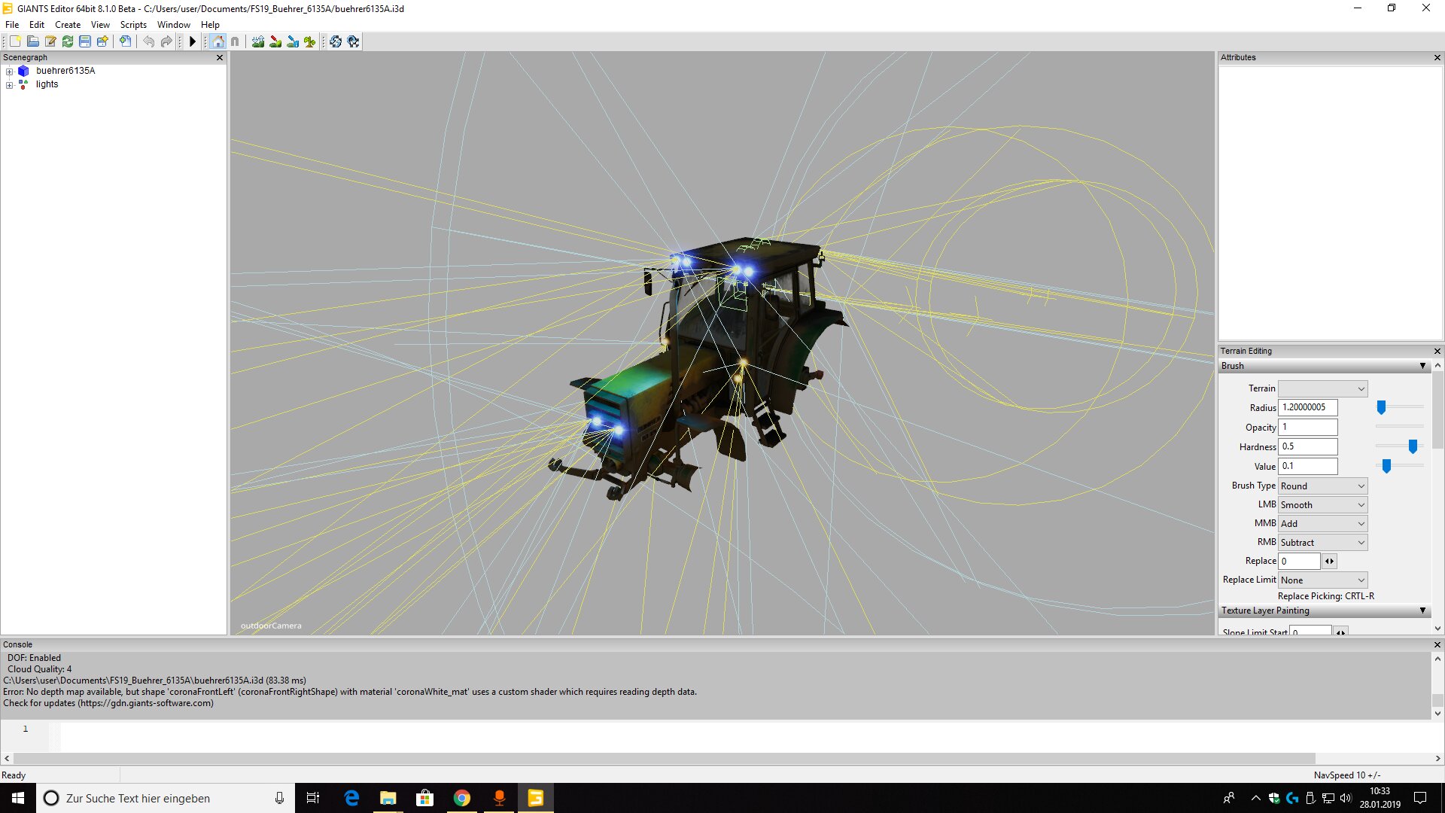Click the New scene toolbar icon

15,41
